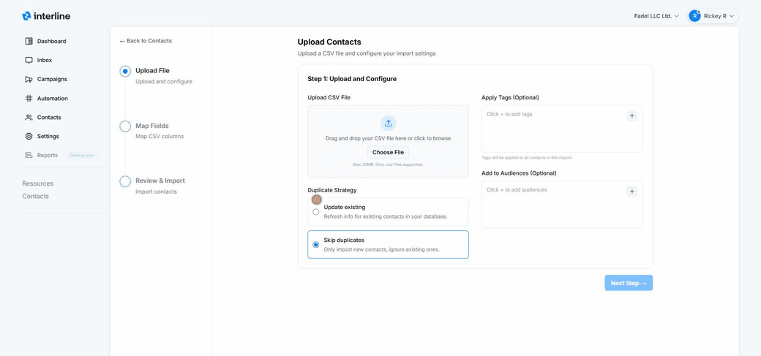Viewport: 761px width, 356px height.
Task: Click Contacts link under Resources
Action: click(35, 196)
